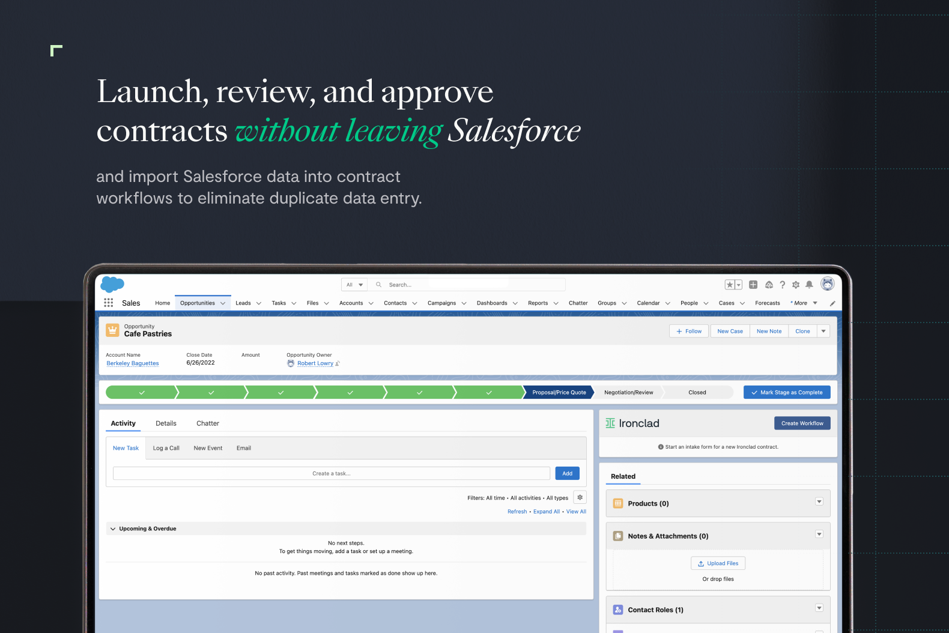Switch to the Details tab

pos(166,423)
